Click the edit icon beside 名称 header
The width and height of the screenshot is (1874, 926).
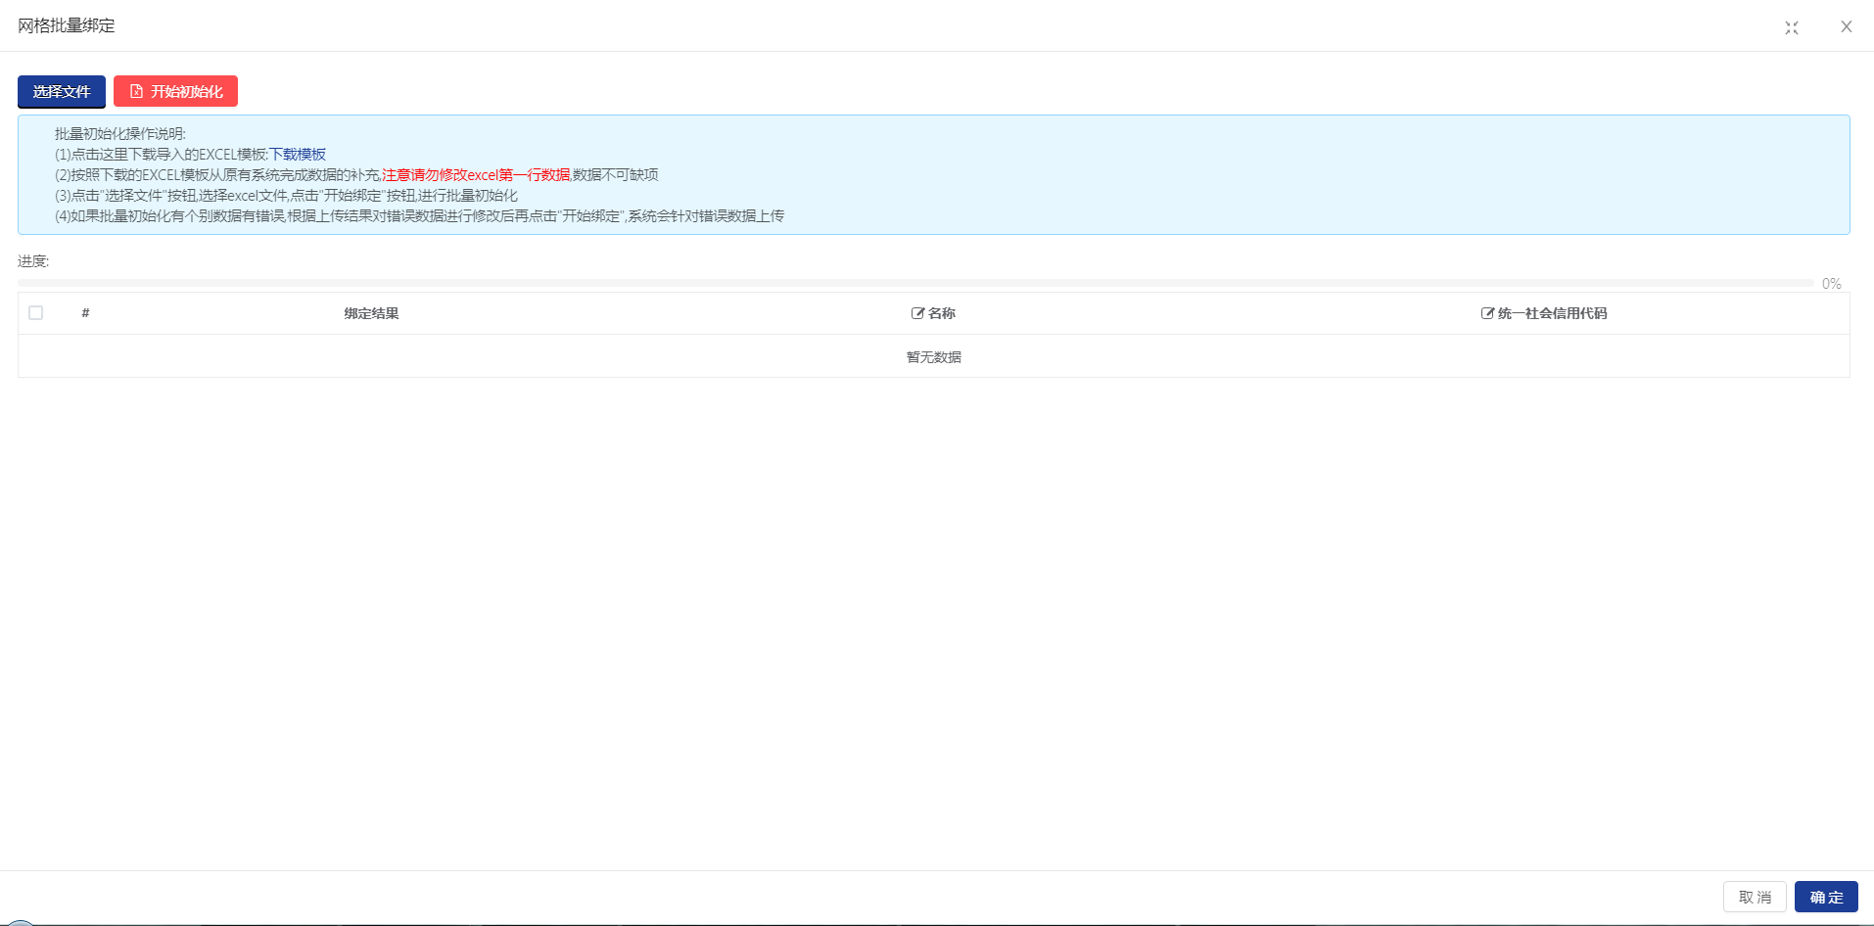(917, 313)
